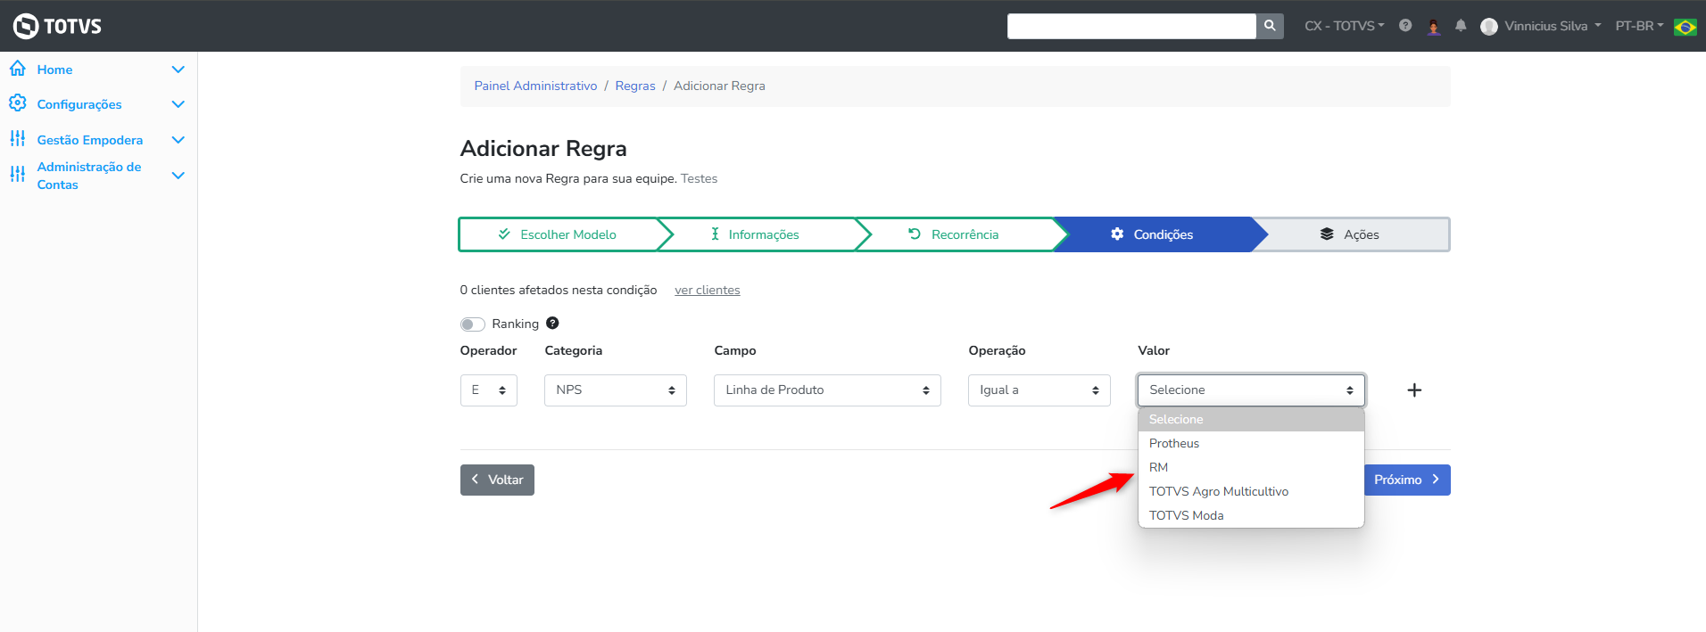Click the checkmark icon in Escolher Modelo step

(504, 234)
